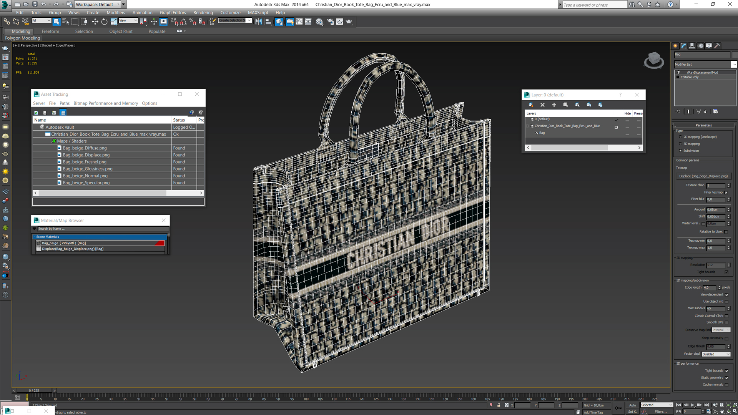Collapse the Parameters rollout
This screenshot has width=738, height=415.
pos(703,125)
